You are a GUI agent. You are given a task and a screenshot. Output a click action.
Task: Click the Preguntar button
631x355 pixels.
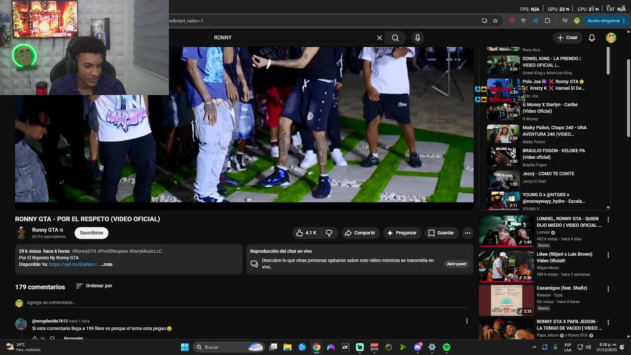(x=402, y=233)
